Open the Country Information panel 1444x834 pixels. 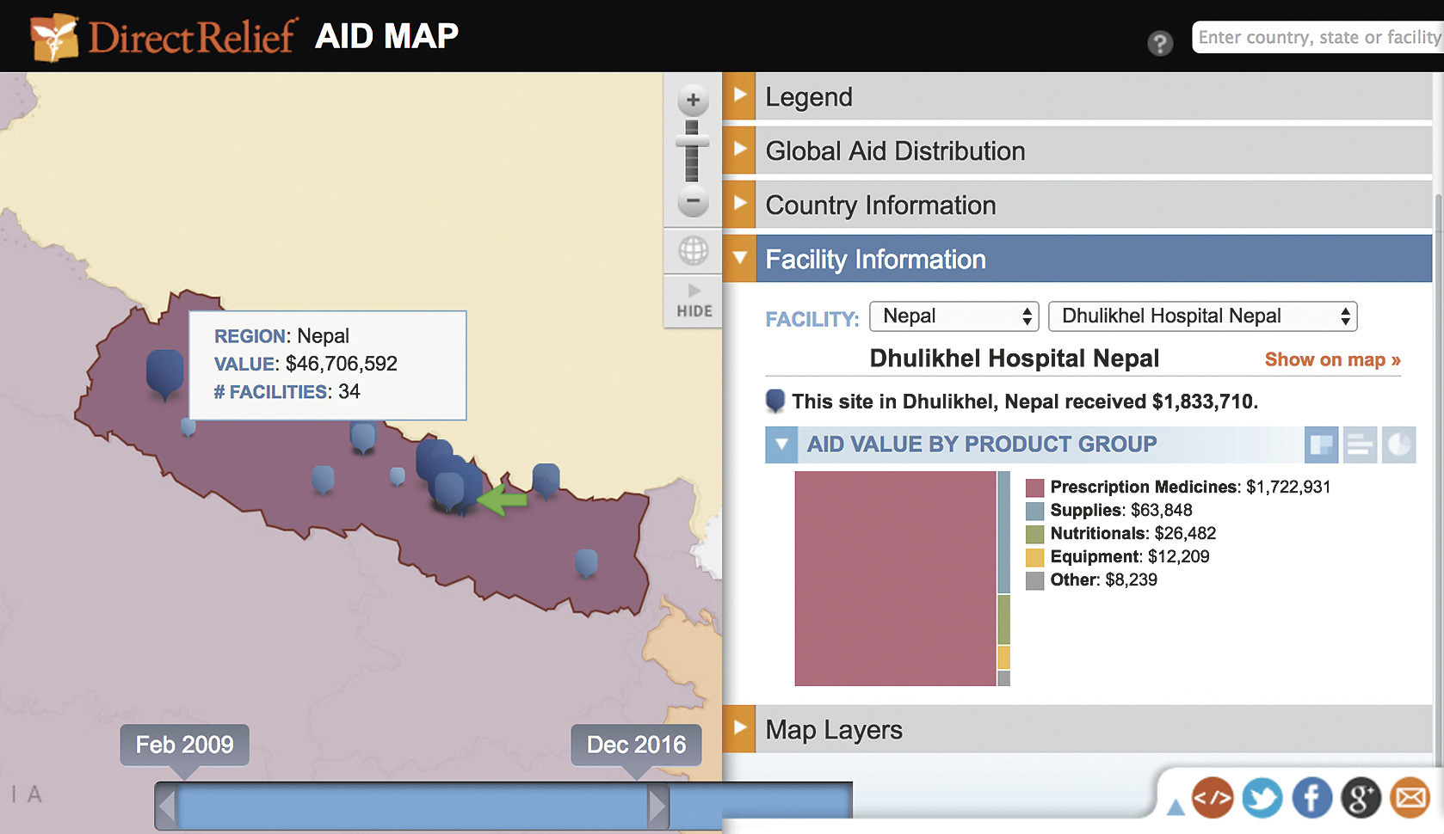coord(880,205)
